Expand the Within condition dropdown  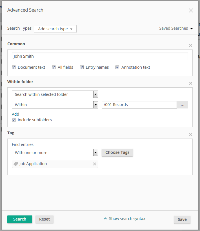[x=95, y=105]
